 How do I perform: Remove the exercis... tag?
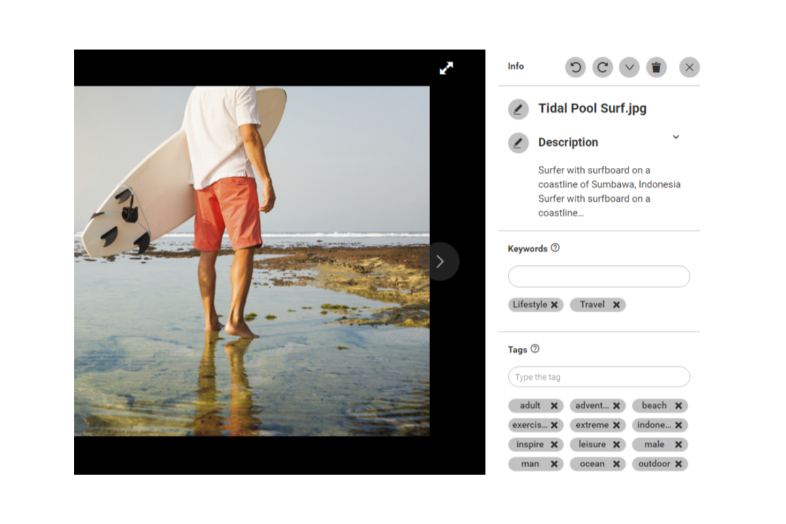[554, 425]
